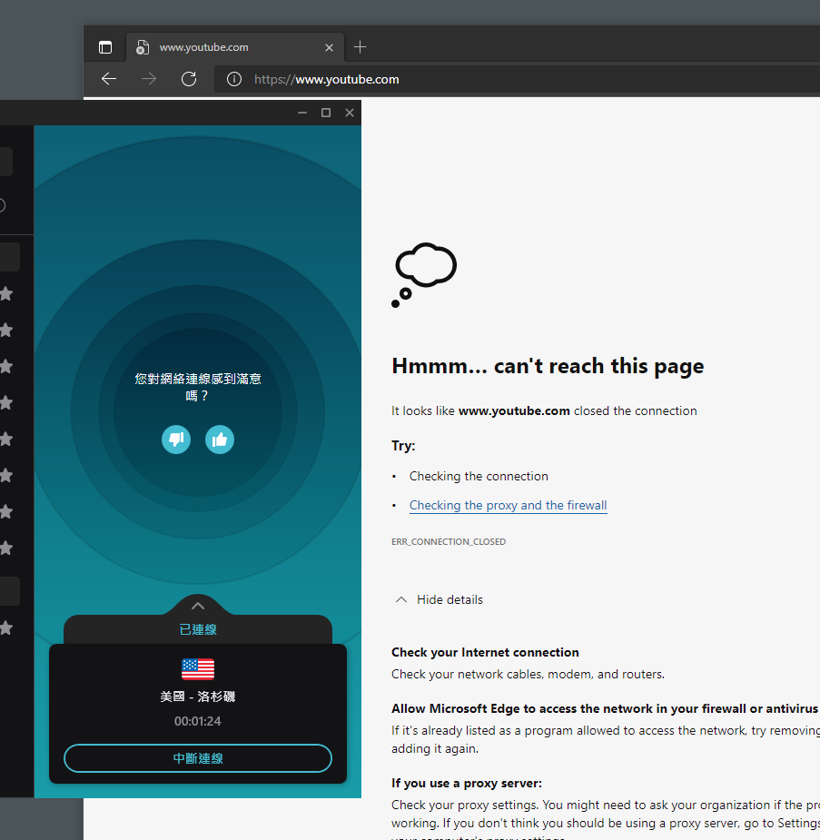Select the www.youtube.com tab

(235, 47)
